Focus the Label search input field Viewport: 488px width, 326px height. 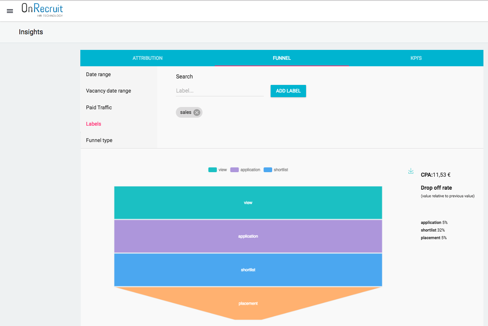click(220, 91)
